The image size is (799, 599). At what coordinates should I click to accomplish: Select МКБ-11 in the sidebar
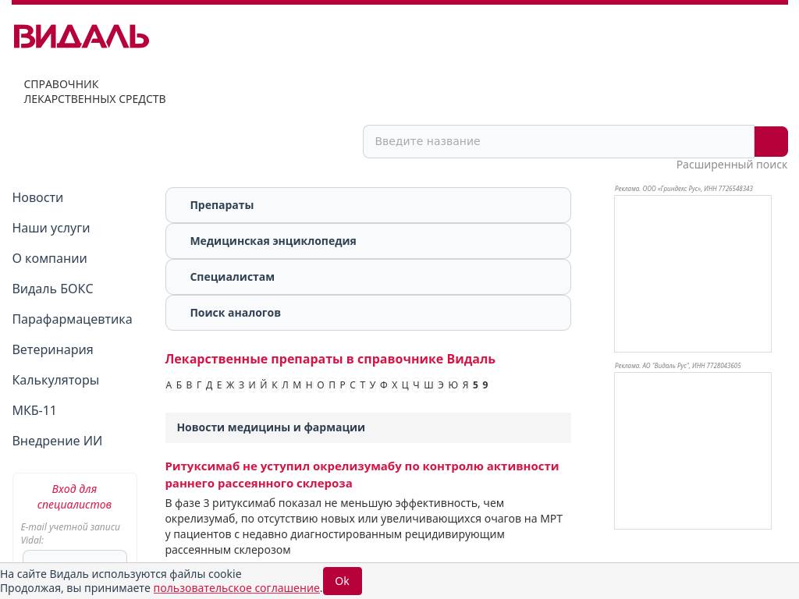34,410
